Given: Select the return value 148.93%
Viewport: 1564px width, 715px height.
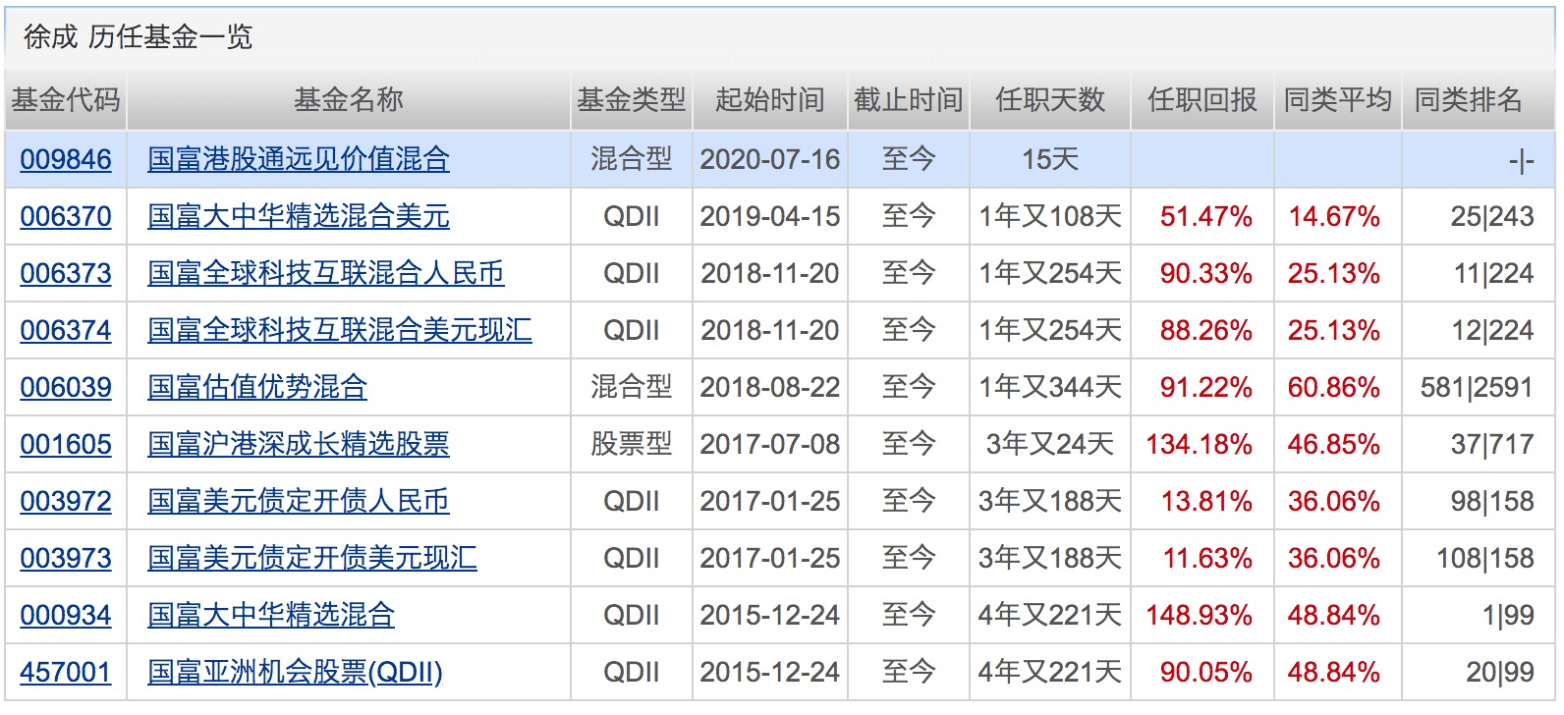Looking at the screenshot, I should [1200, 615].
